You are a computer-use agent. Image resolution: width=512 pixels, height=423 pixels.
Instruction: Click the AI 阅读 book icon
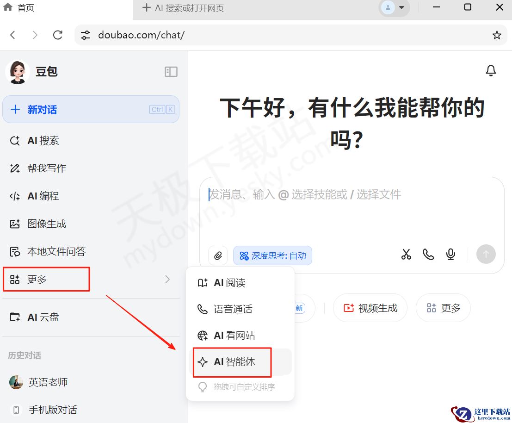203,283
